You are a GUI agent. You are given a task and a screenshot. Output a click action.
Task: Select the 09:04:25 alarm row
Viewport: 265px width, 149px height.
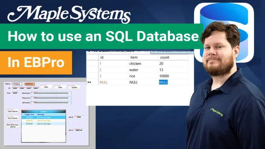pos(43,117)
